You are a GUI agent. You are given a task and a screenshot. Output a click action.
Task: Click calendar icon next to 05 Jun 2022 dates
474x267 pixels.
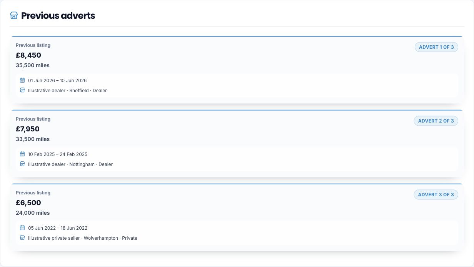(x=22, y=228)
